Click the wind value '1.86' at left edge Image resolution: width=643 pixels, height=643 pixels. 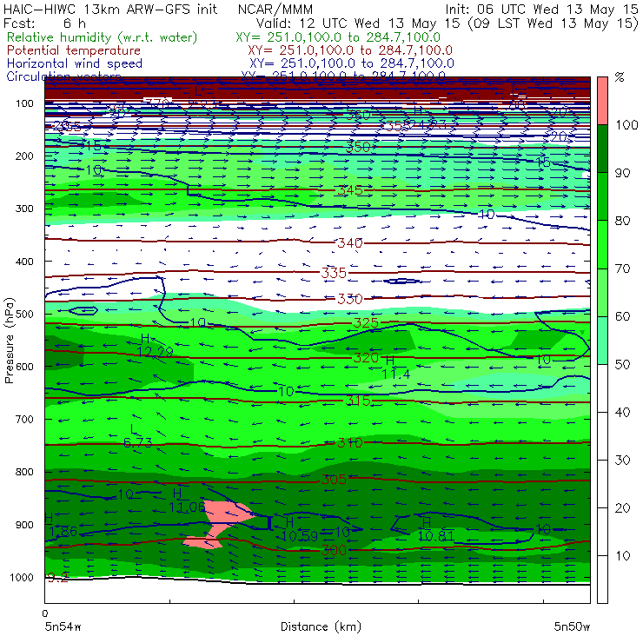point(62,532)
